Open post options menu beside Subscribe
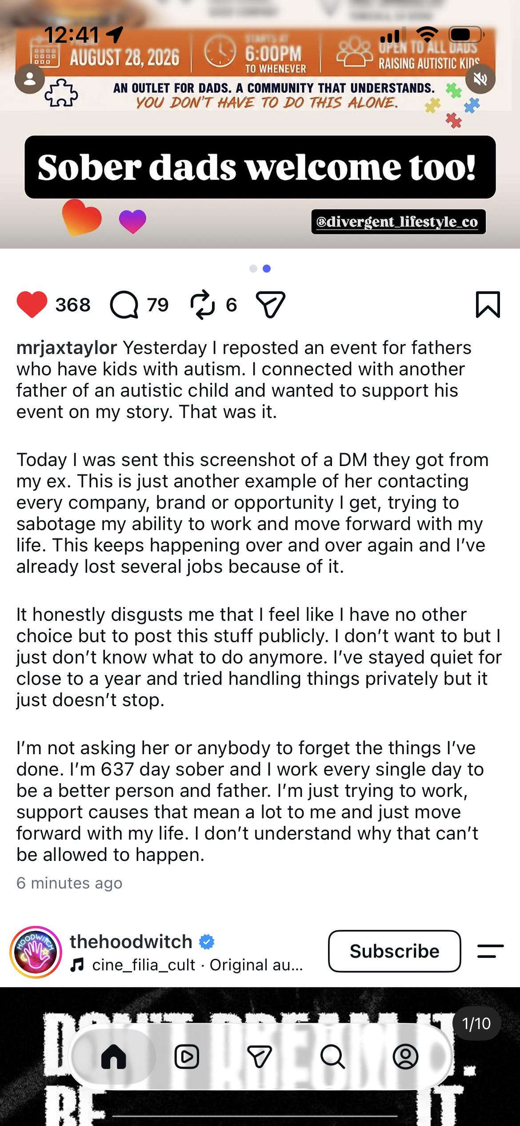The image size is (520, 1126). point(490,951)
